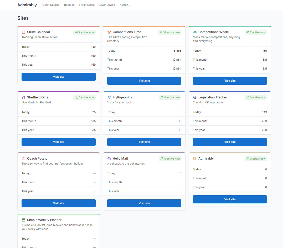Image resolution: width=283 pixels, height=248 pixels.
Task: Click Competitions Time today value 5,485
Action: (177, 51)
